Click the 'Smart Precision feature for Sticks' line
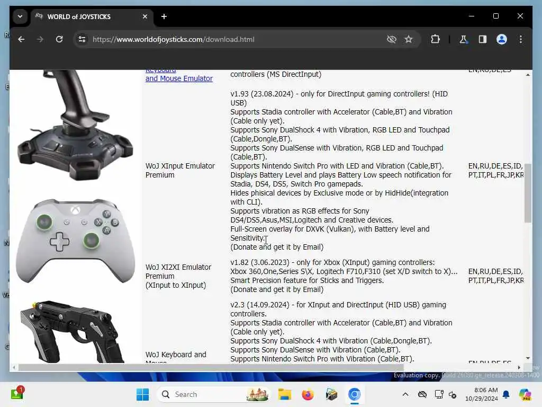The width and height of the screenshot is (542, 407). (307, 280)
